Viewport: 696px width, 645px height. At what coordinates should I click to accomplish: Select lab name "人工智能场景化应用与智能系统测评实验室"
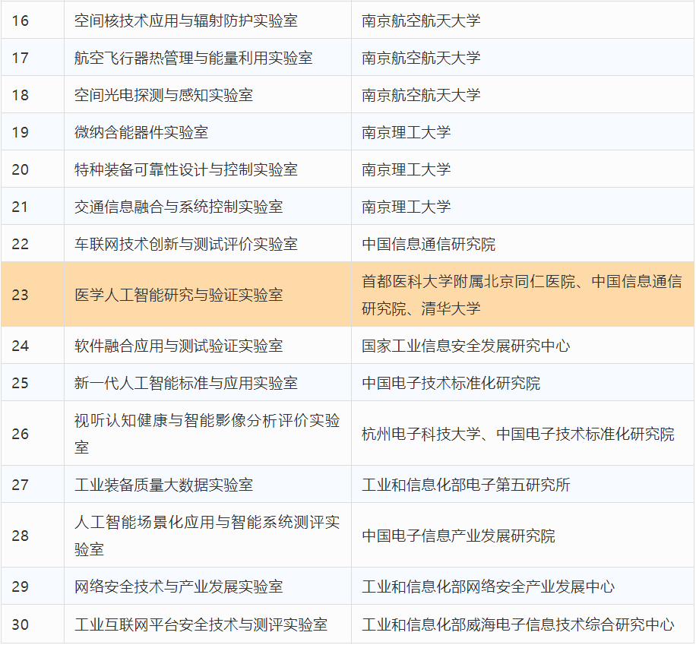(207, 536)
